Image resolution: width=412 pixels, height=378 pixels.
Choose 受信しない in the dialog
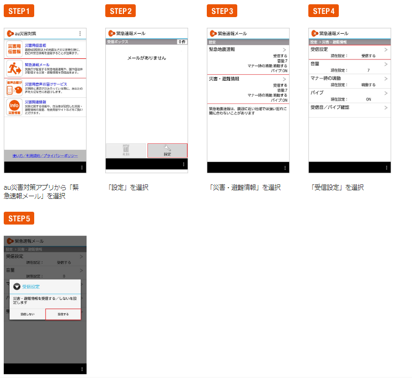27,314
